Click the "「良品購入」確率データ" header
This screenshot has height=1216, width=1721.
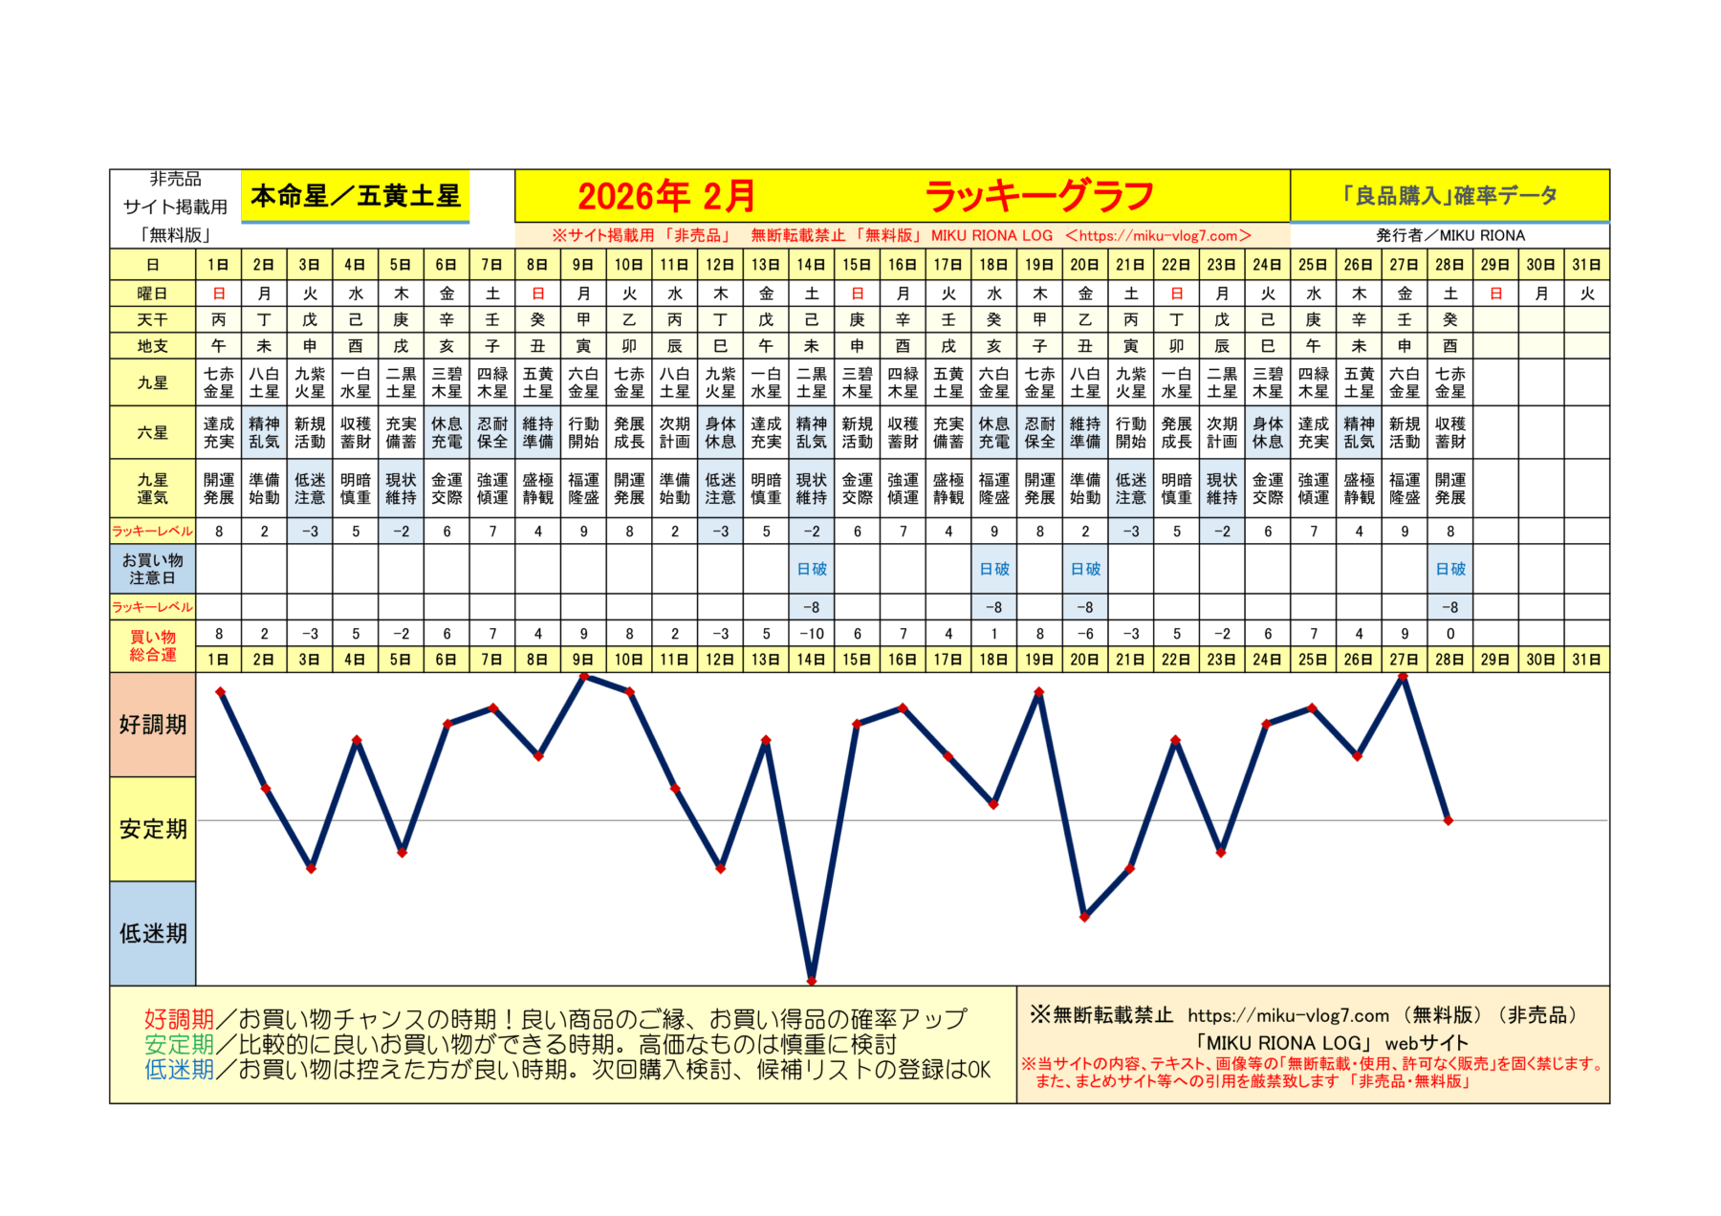point(1449,196)
